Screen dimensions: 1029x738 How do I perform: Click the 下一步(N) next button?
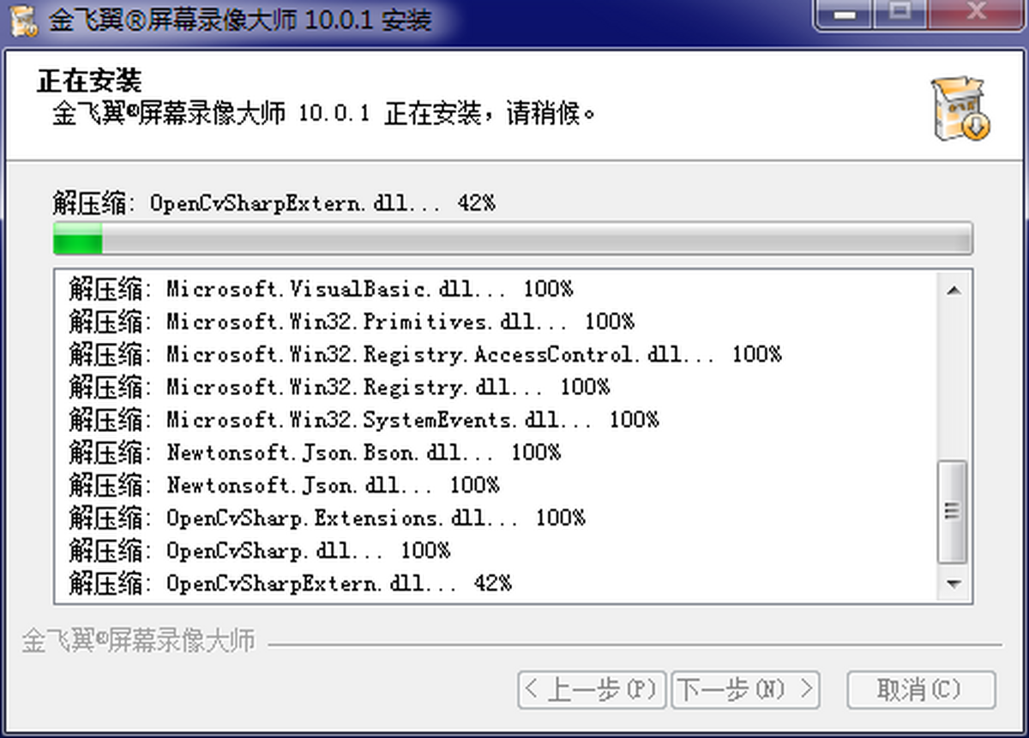click(745, 689)
